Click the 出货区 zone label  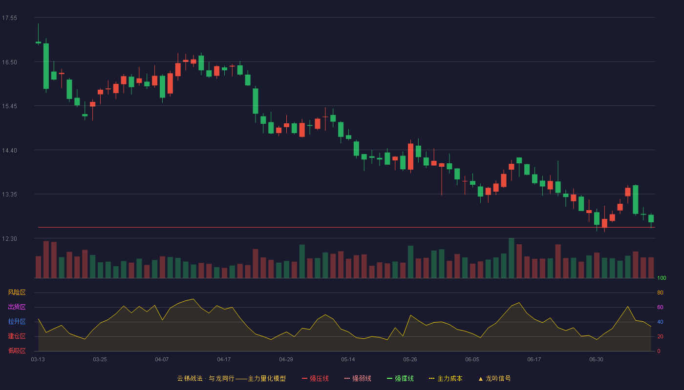tap(17, 307)
